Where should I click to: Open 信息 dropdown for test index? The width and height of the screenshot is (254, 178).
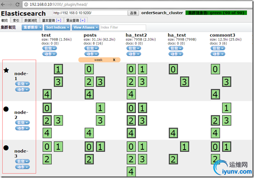pos(50,48)
